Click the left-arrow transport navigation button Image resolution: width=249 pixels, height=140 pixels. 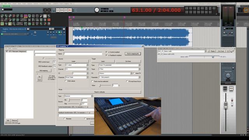[45, 10]
